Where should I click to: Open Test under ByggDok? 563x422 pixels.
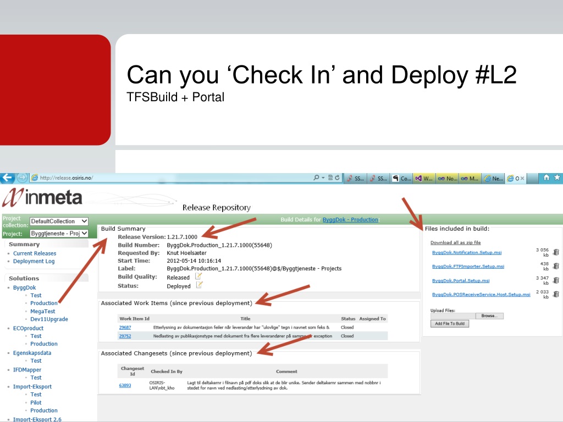[36, 295]
